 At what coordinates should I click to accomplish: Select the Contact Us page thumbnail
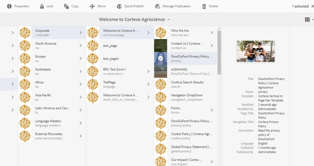161,45
